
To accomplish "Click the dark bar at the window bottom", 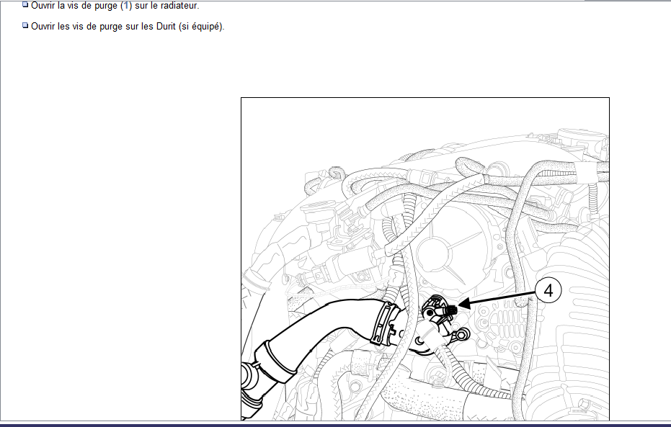I will tap(335, 424).
